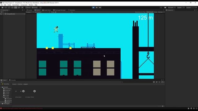Open the Layout dropdown
Screen dimensions: 198x111
tap(192, 7)
